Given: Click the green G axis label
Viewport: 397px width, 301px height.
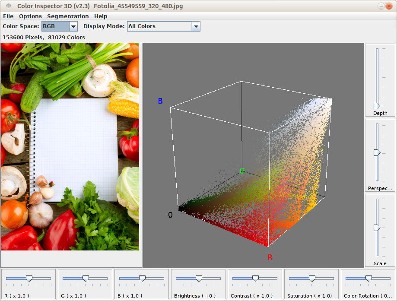Looking at the screenshot, I should pos(242,171).
